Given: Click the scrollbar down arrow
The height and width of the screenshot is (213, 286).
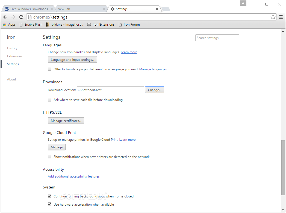Looking at the screenshot, I should (x=283, y=210).
